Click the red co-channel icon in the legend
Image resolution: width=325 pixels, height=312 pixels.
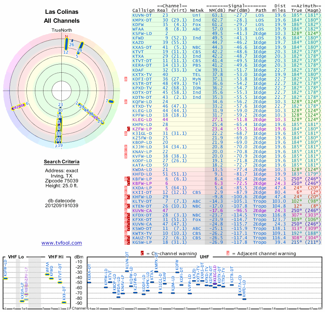[x=142, y=253]
